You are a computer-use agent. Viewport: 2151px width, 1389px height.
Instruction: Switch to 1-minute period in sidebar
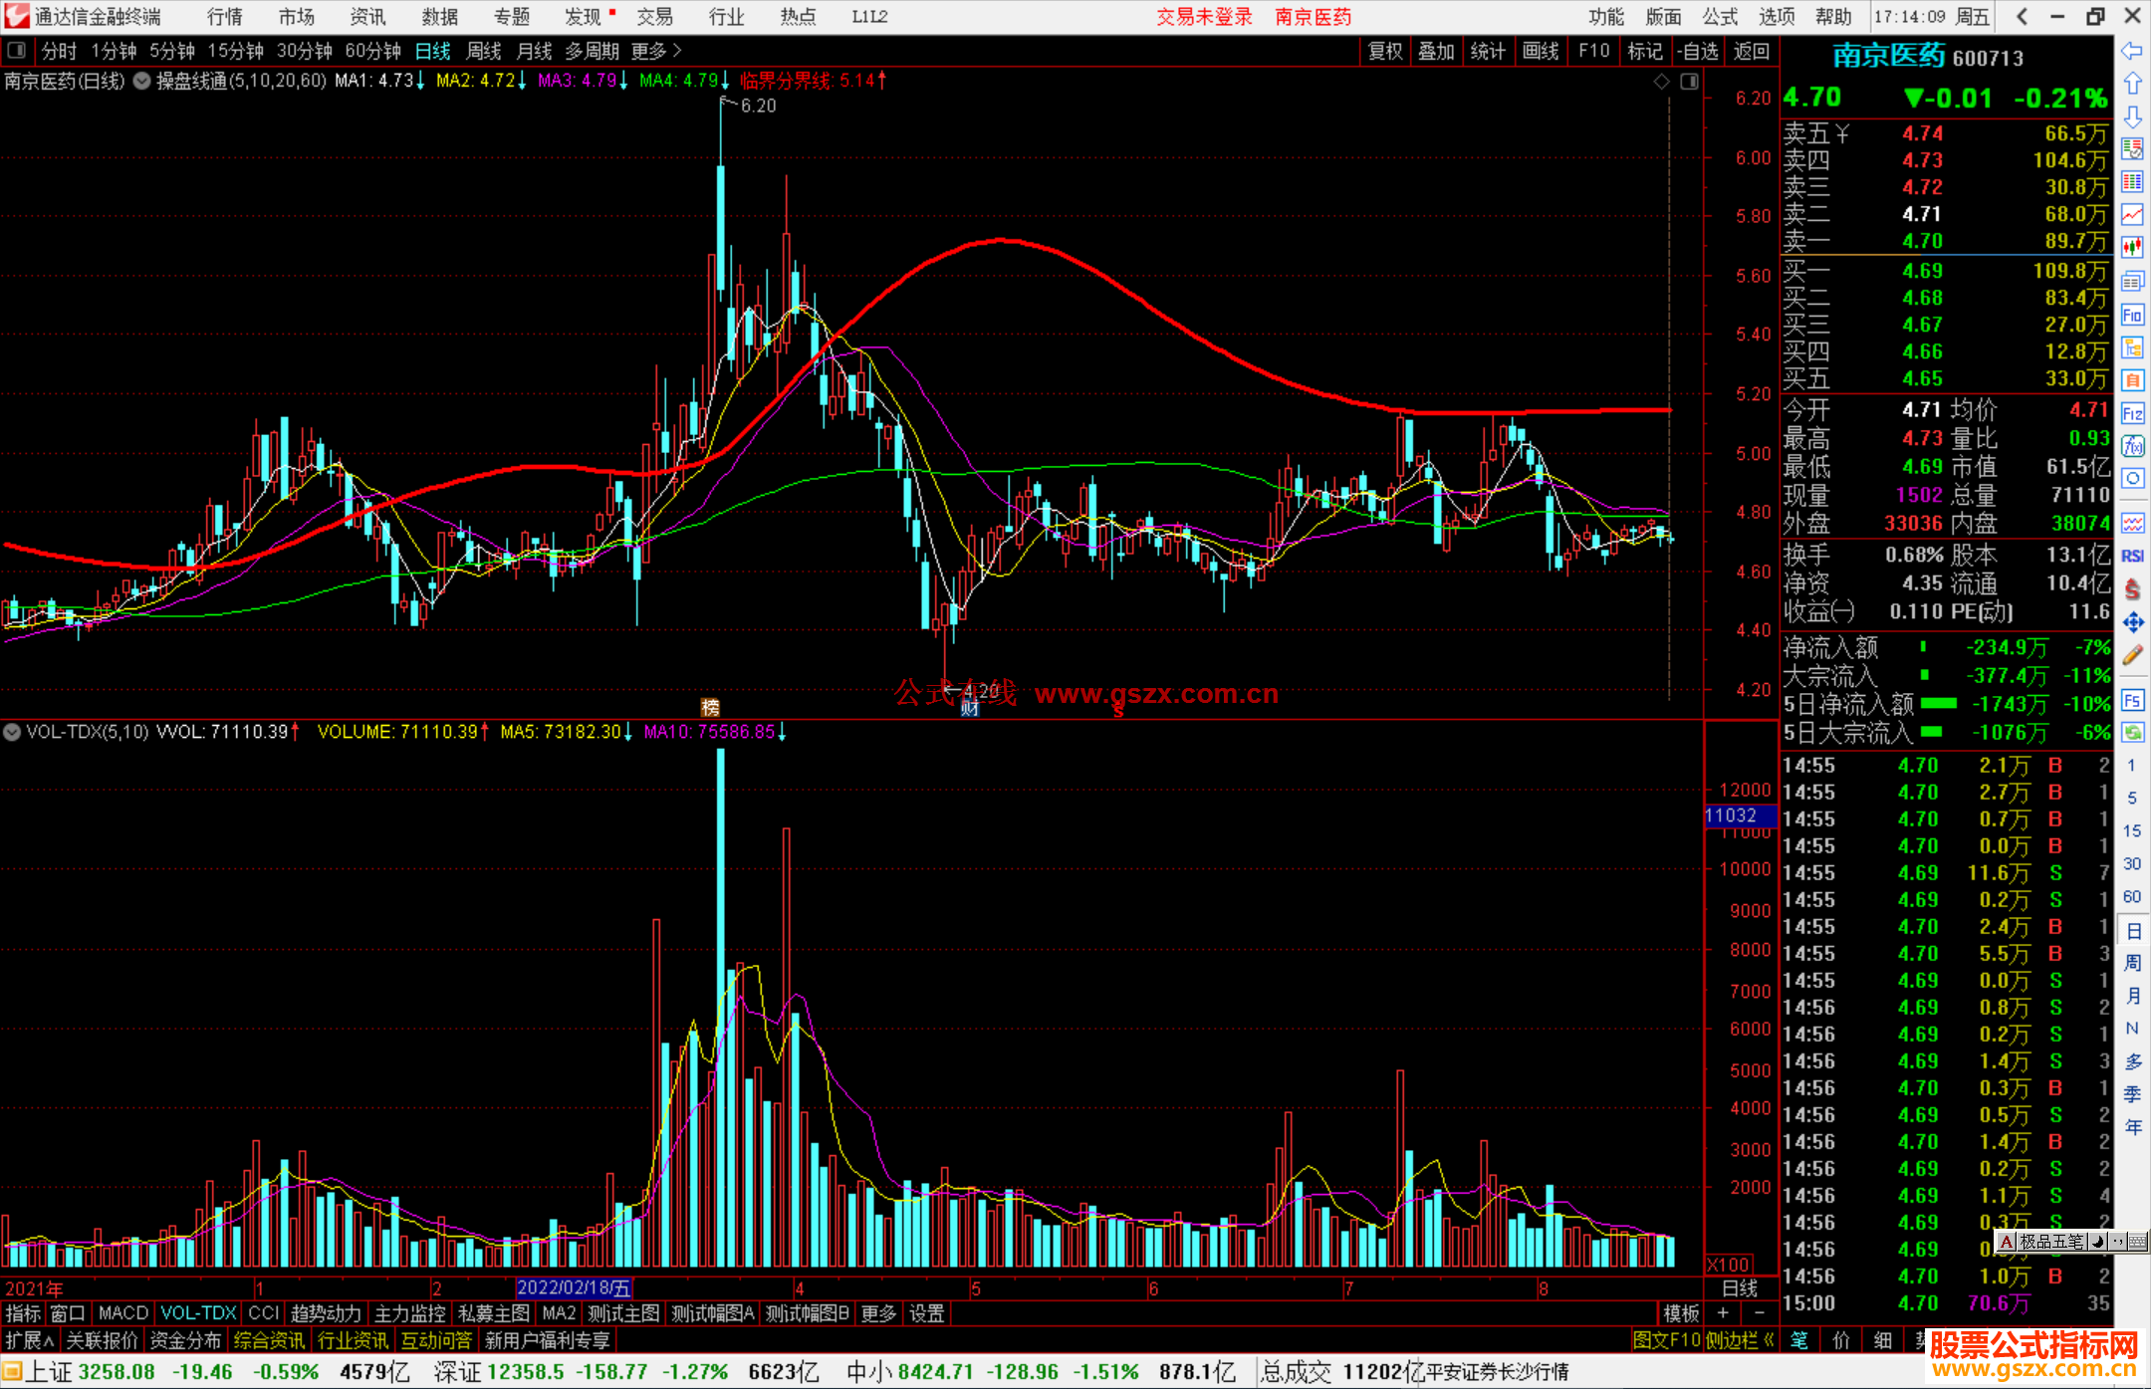(2132, 765)
